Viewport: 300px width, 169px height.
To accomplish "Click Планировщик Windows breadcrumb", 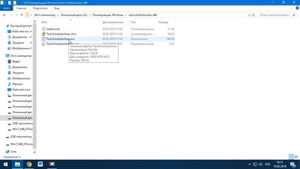I will click(108, 15).
